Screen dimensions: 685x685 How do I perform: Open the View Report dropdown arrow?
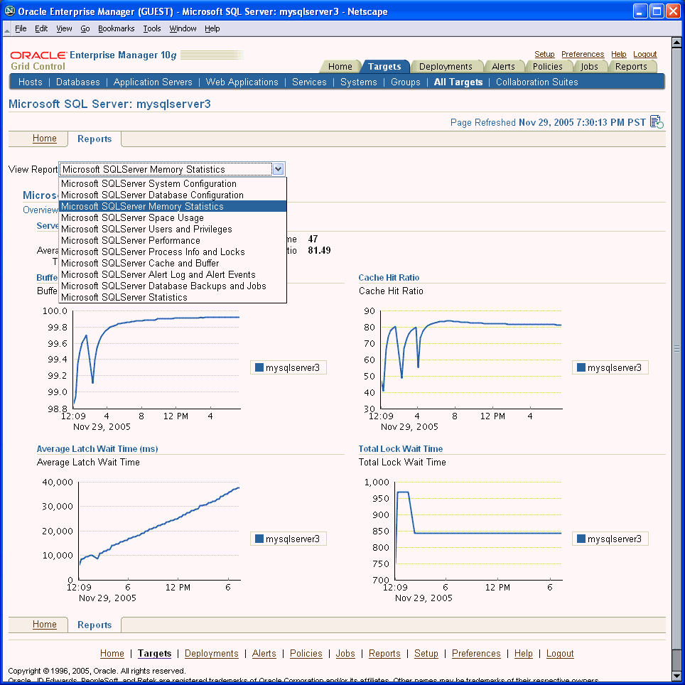[279, 169]
